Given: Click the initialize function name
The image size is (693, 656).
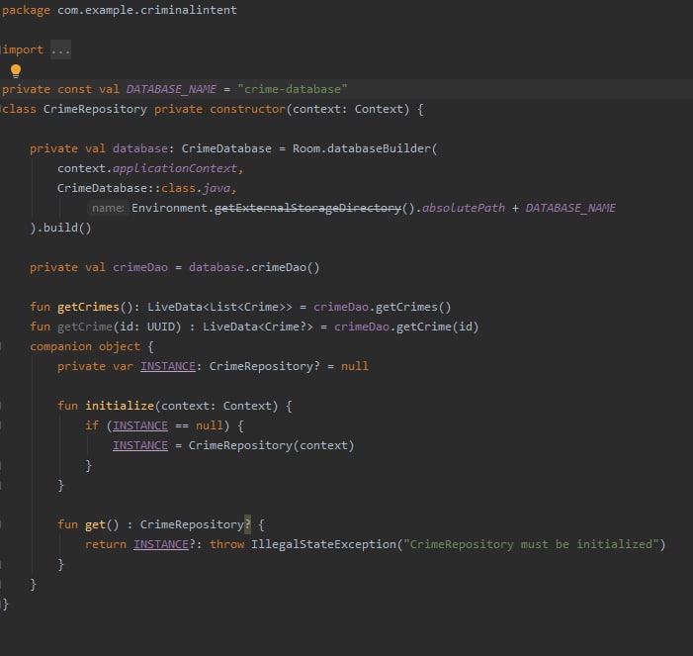Looking at the screenshot, I should click(120, 406).
